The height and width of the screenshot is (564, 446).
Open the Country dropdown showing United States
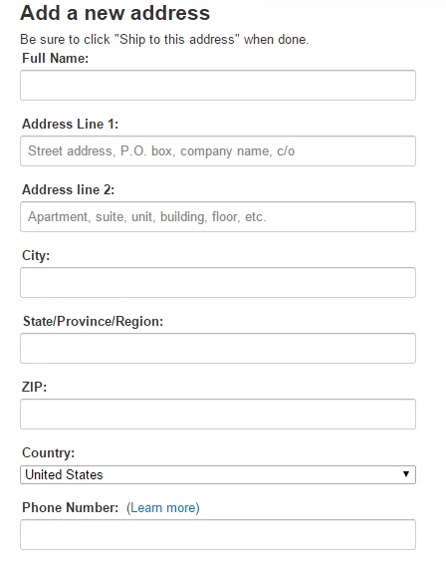(x=218, y=474)
